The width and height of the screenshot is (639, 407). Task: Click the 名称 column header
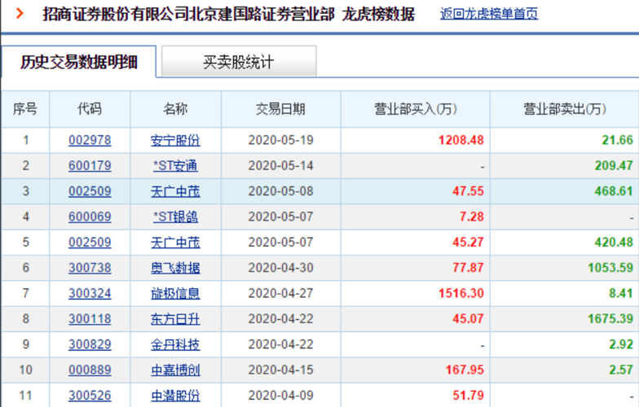tap(175, 109)
